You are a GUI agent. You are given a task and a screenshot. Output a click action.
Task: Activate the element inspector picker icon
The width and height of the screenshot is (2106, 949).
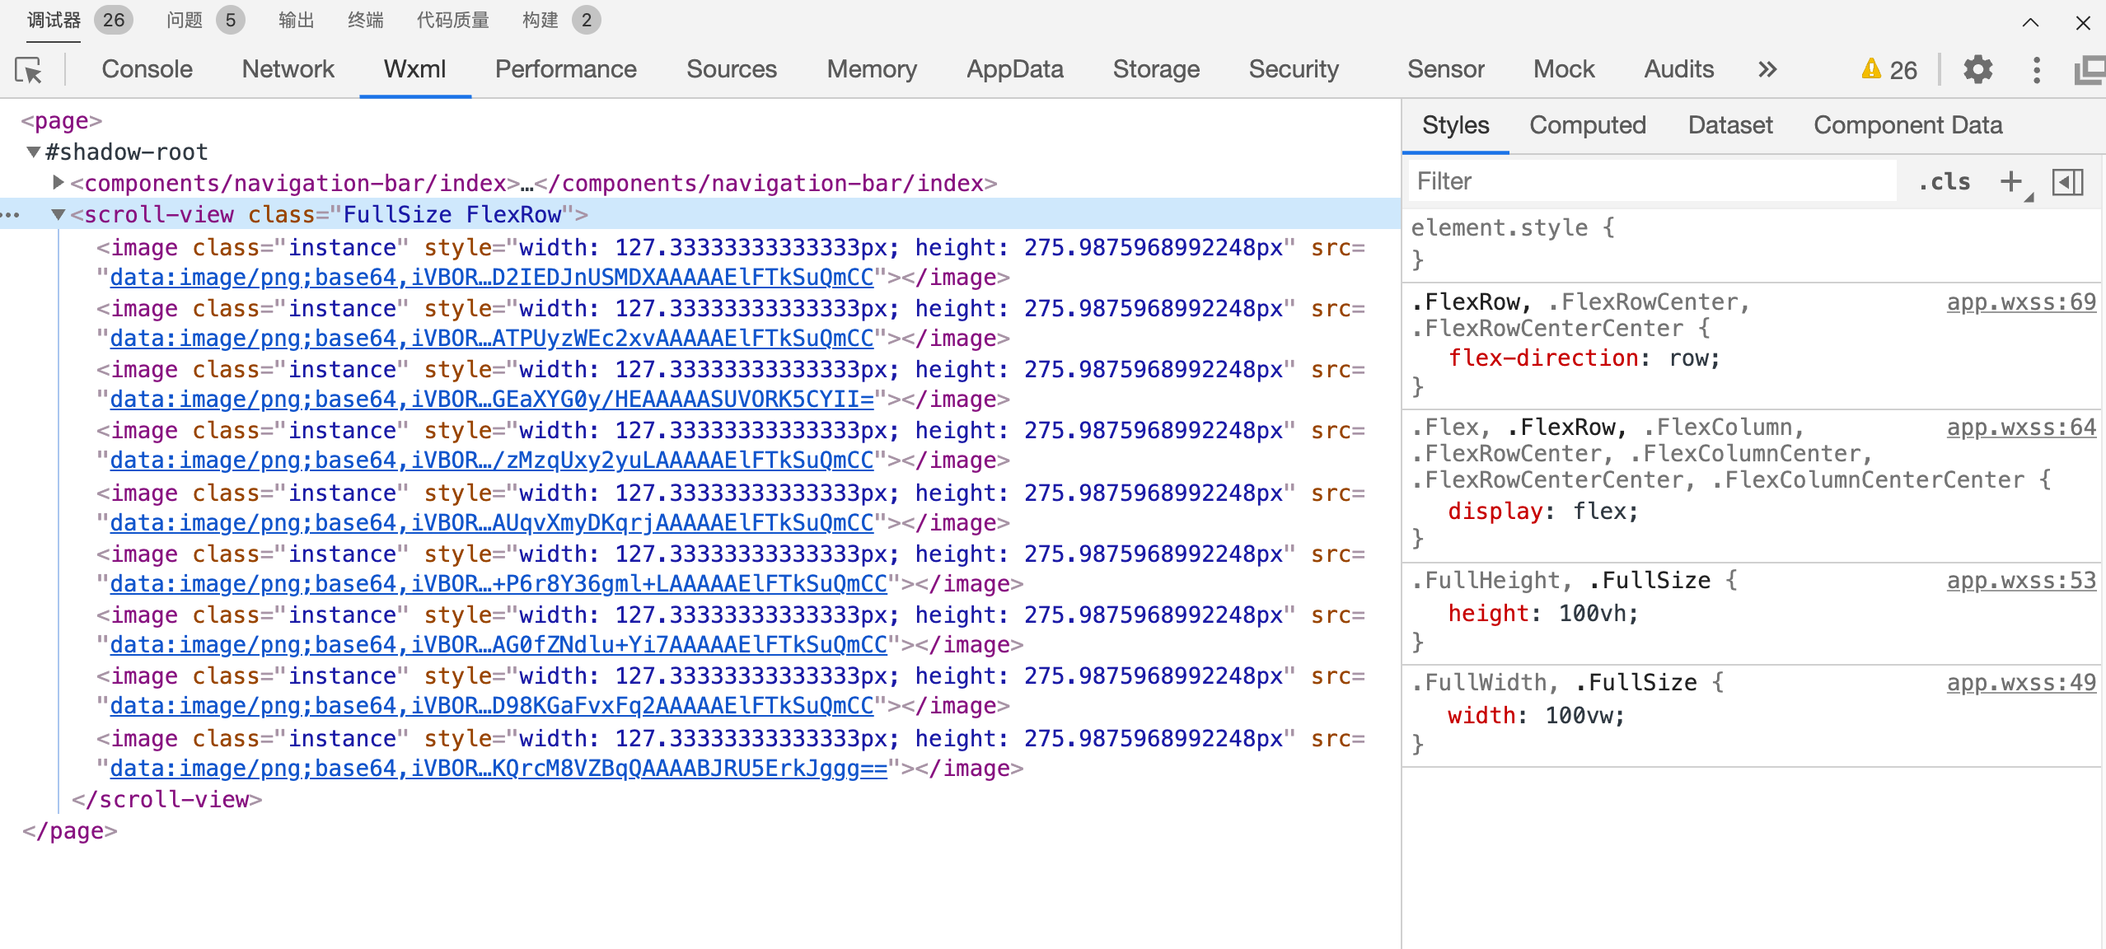tap(29, 71)
